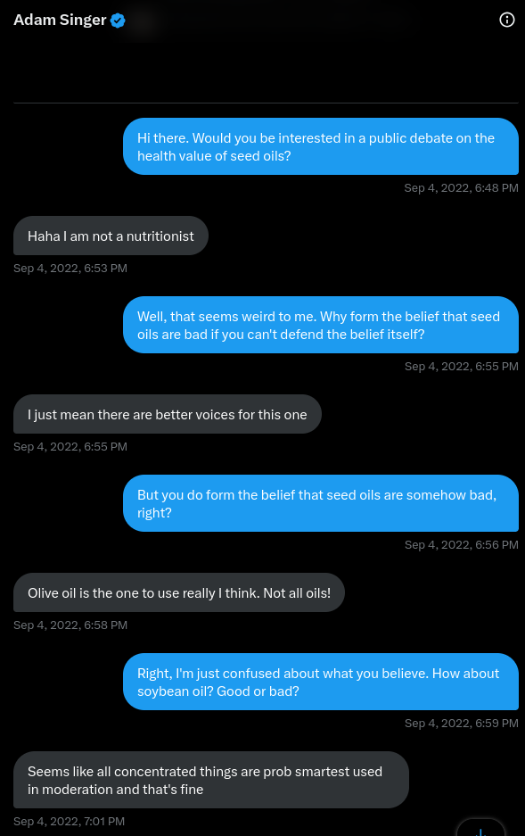Open Adam Singer's profile name in header
Screen dimensions: 525x836
click(60, 20)
